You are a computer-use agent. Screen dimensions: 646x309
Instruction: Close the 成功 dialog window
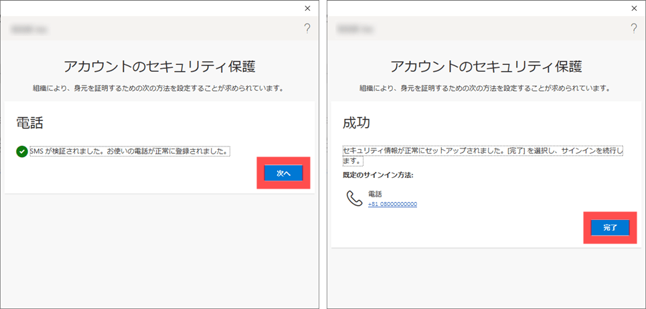(633, 8)
